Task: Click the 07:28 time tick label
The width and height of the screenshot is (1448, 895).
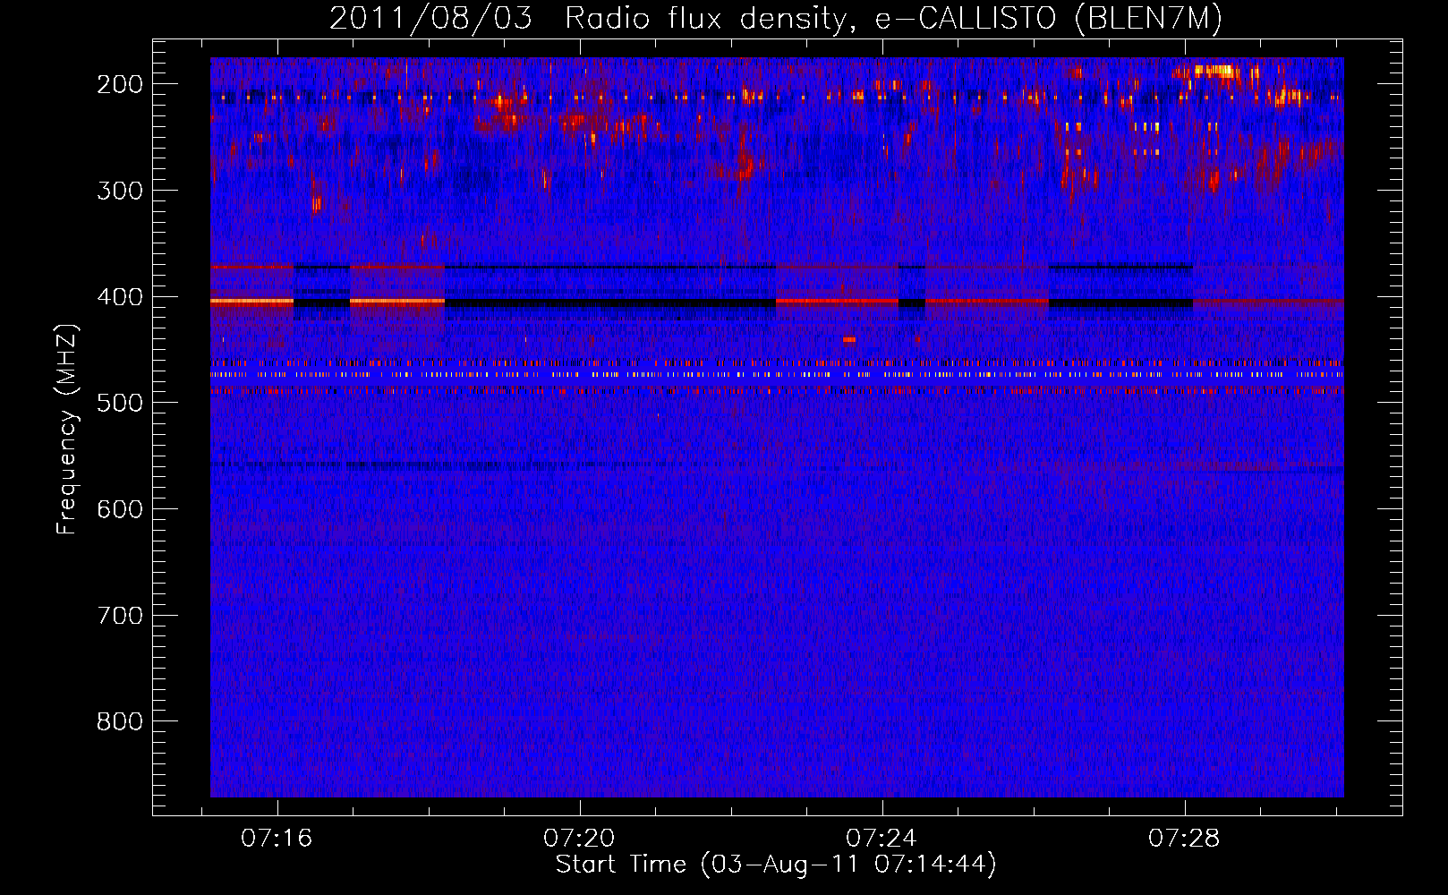Action: [x=1184, y=838]
